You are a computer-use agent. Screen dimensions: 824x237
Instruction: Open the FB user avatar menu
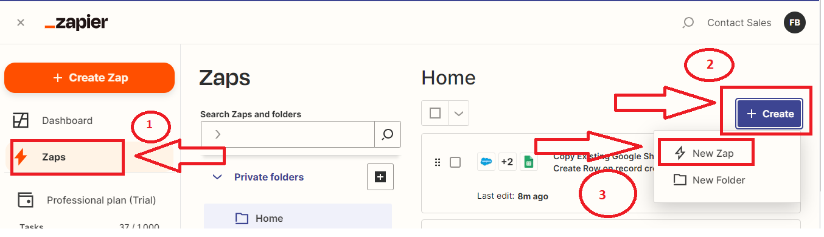[794, 23]
